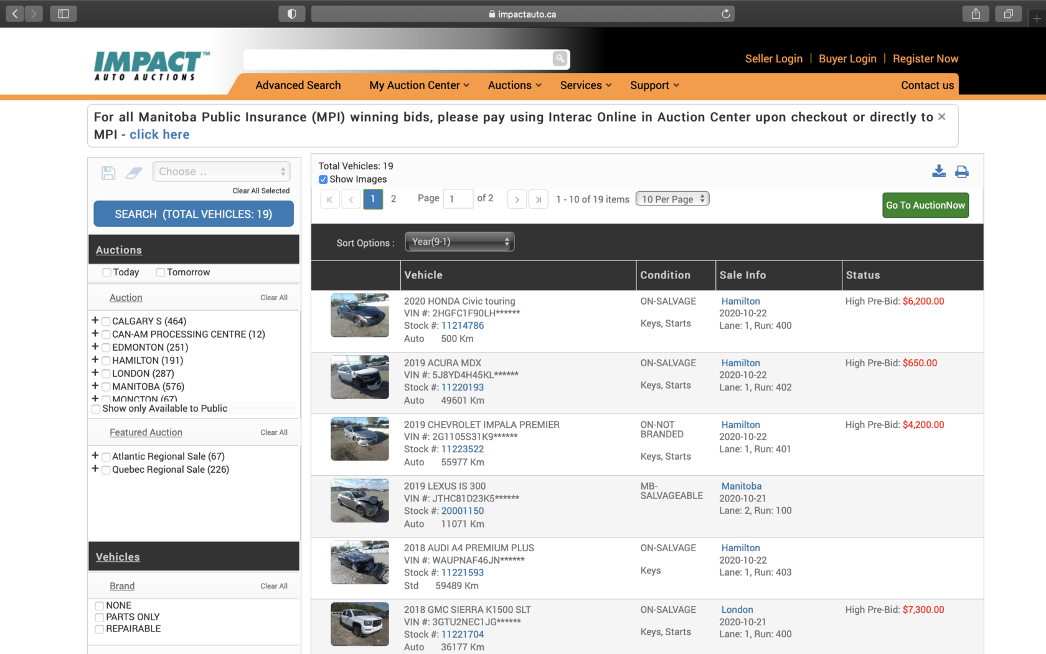Open the Support menu
Screen dimensions: 1046x654
coord(654,85)
